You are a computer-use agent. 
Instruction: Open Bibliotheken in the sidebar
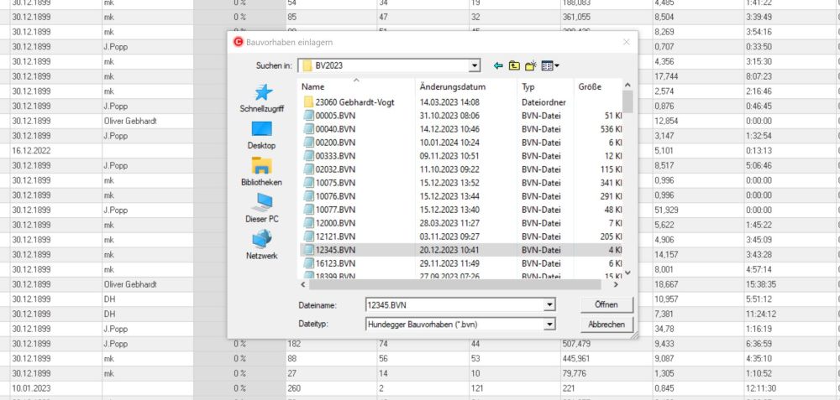pyautogui.click(x=263, y=171)
